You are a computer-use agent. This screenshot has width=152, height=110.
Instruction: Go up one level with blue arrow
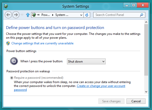pyautogui.click(x=28, y=15)
